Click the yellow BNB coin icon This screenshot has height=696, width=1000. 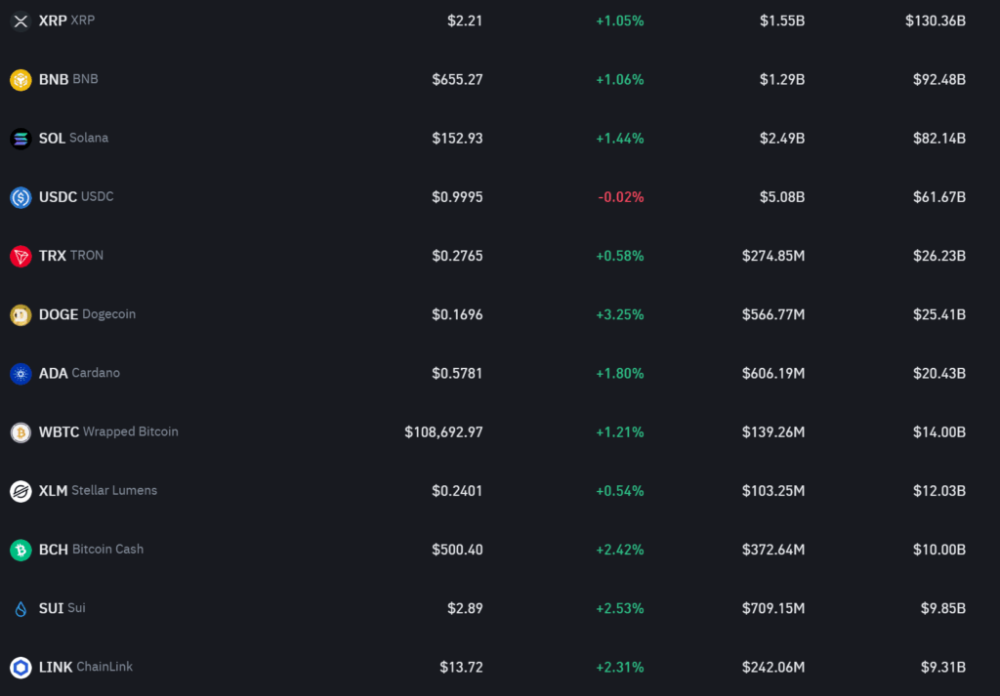click(21, 80)
